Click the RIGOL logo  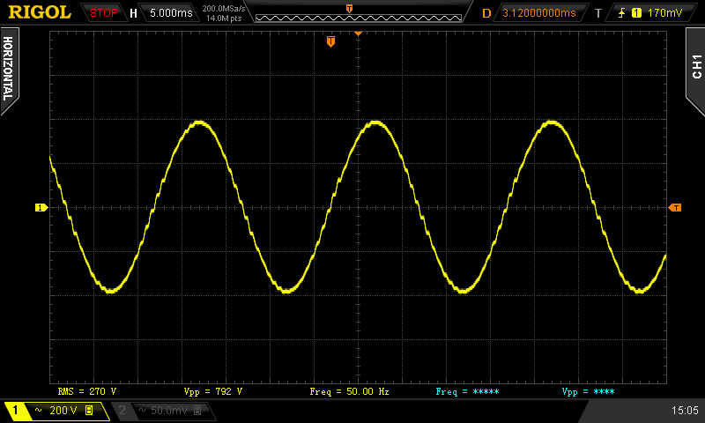[x=40, y=12]
